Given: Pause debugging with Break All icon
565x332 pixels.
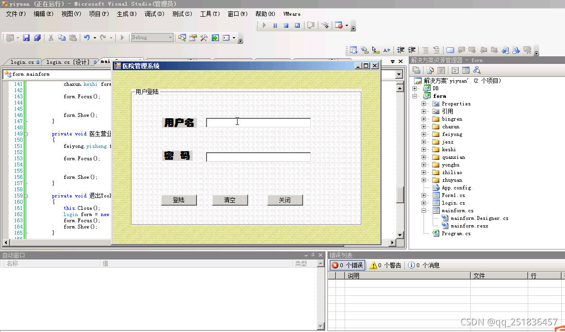Looking at the screenshot, I should click(275, 26).
